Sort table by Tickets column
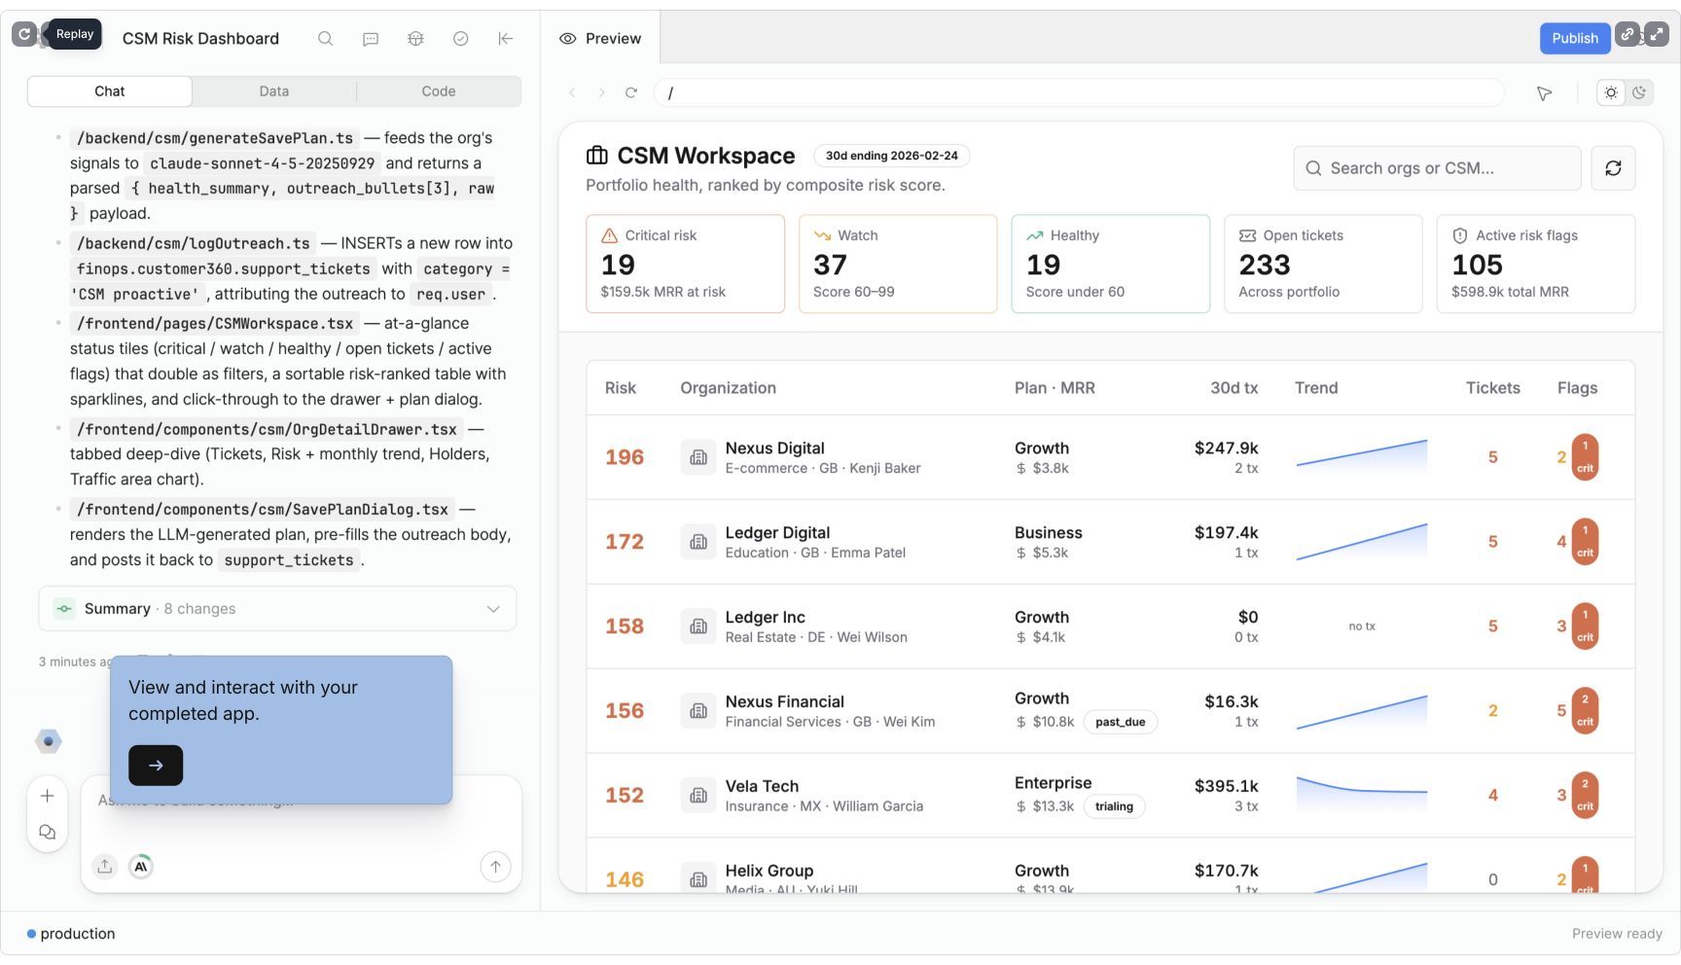The image size is (1681, 965). click(x=1492, y=388)
